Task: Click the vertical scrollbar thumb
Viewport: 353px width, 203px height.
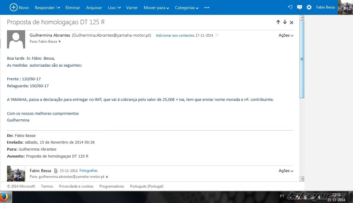Action: coord(302,59)
